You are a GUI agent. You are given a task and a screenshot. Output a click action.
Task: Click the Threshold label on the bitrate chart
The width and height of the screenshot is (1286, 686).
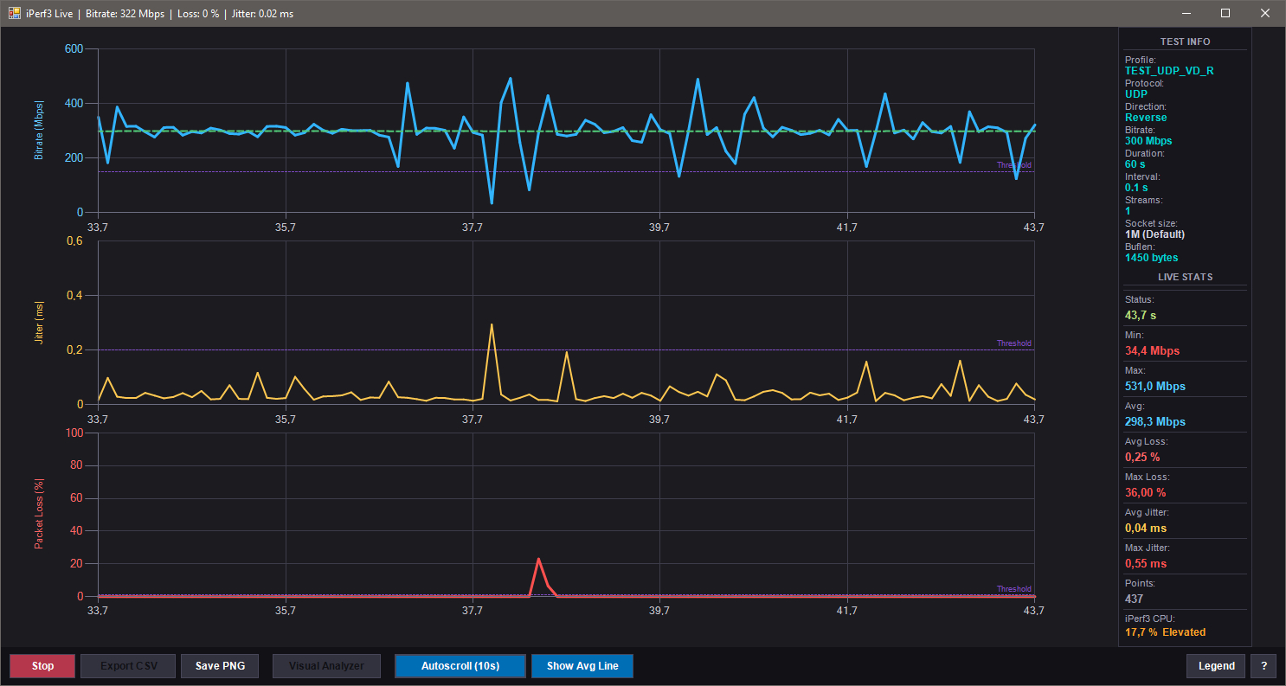click(x=1013, y=165)
